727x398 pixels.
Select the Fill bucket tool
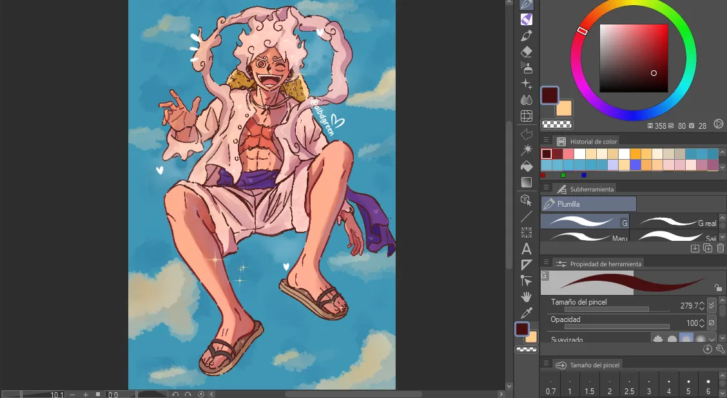tap(527, 166)
